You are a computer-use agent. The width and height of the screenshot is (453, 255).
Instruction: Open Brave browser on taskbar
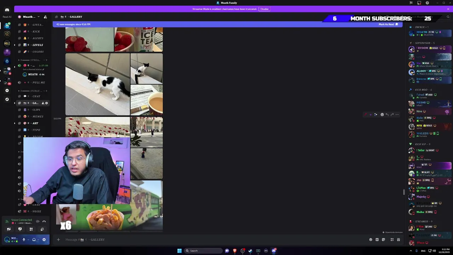(x=235, y=251)
